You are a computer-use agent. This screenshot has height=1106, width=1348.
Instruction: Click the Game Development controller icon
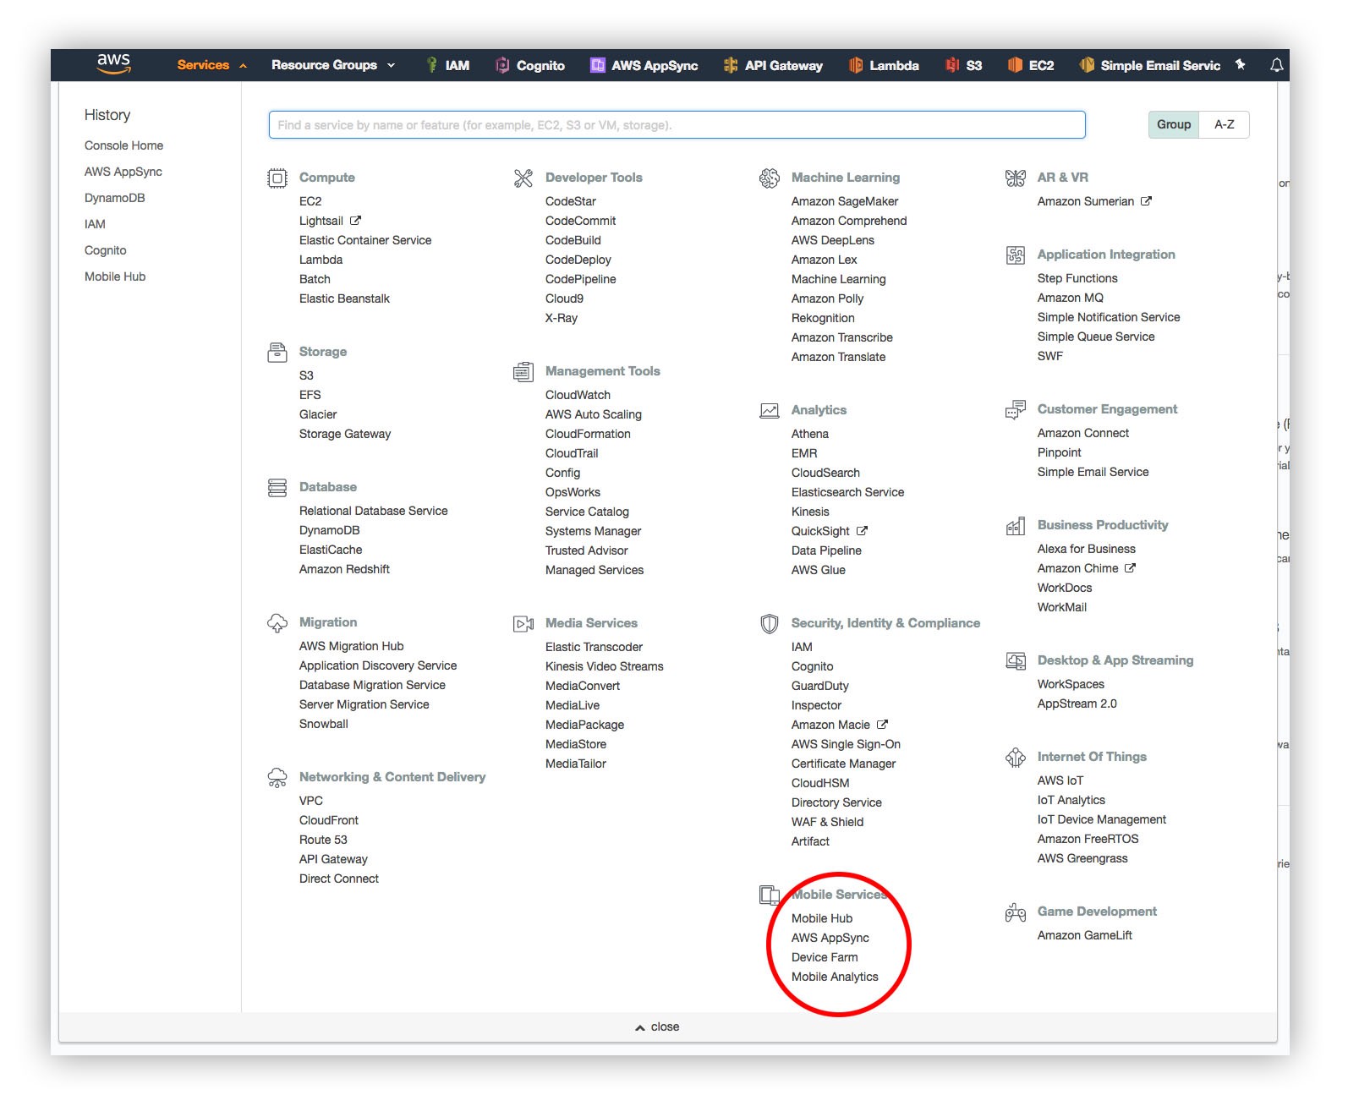[1016, 912]
